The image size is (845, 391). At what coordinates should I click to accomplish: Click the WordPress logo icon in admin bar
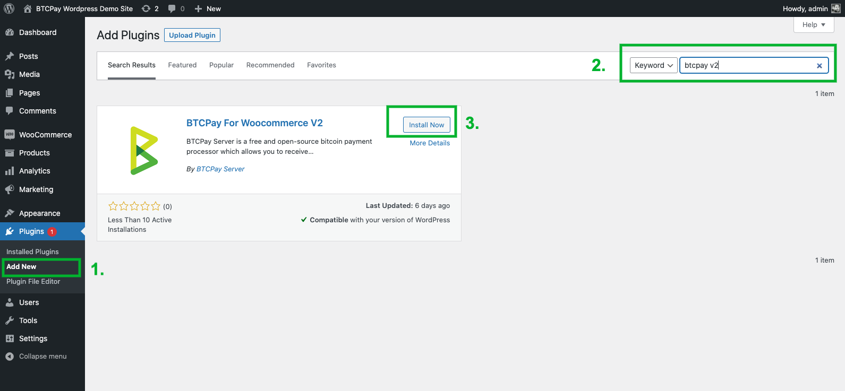coord(9,8)
